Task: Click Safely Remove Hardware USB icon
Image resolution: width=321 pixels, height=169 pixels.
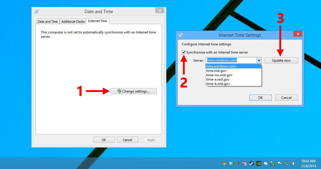Action: click(272, 163)
